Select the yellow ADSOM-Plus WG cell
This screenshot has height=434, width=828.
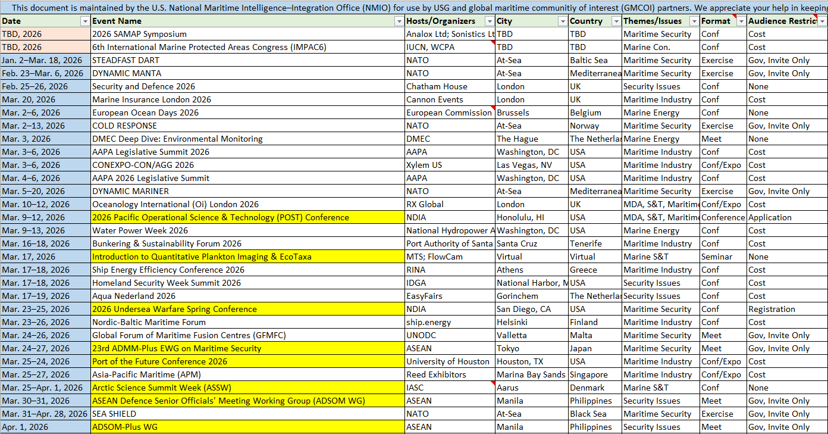point(247,427)
